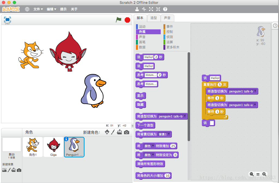Select the Penguin1 sprite thumbnail
Viewport: 279px width, 183px height.
point(74,147)
